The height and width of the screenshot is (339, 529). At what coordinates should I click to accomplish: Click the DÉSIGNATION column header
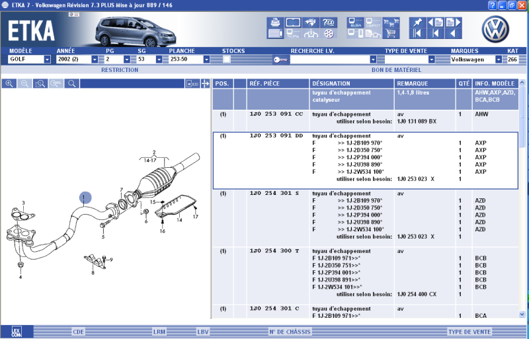352,84
